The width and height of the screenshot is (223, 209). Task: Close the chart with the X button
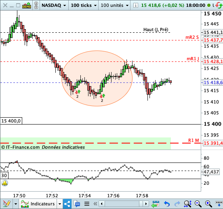[x=5, y=5]
